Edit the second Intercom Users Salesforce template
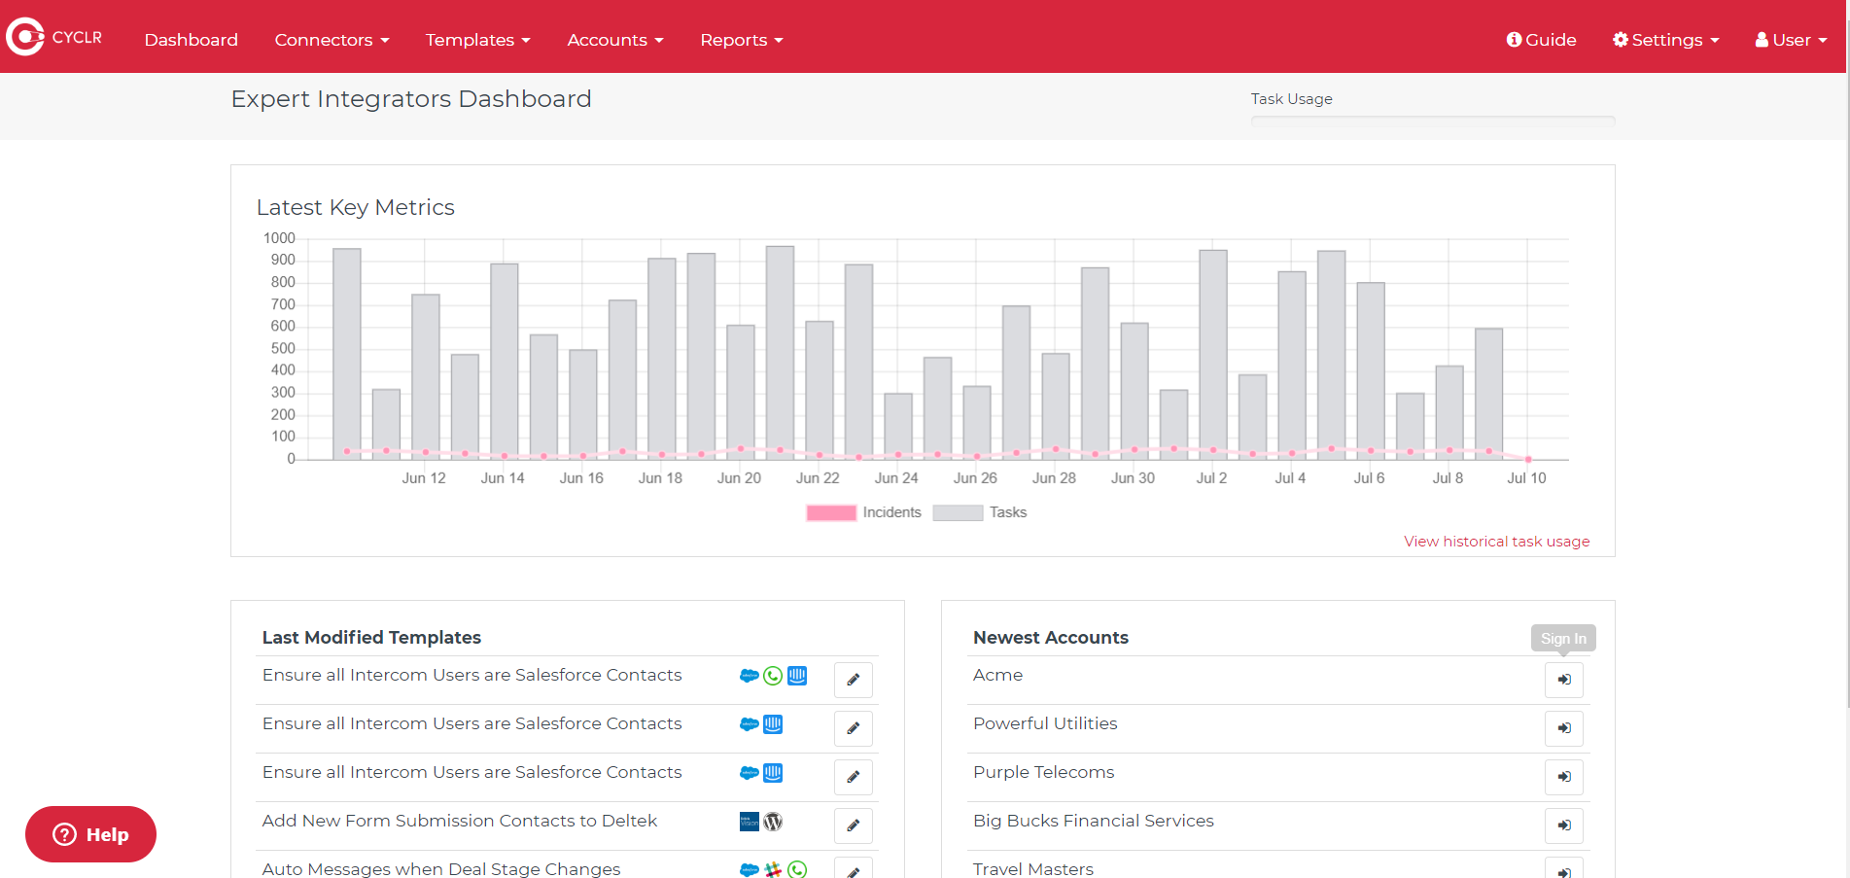Screen dimensions: 1850x878 pyautogui.click(x=853, y=728)
